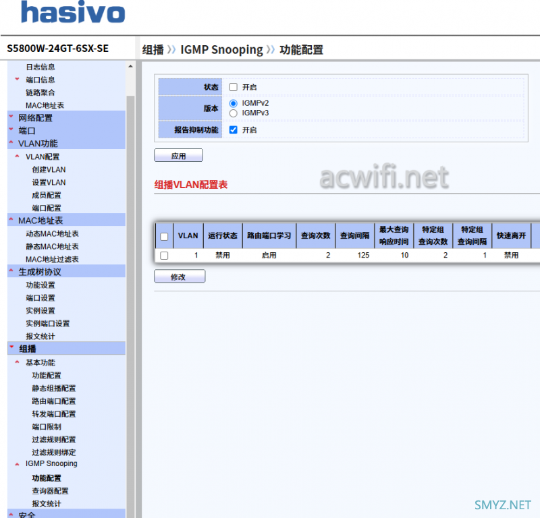Open 报文统计 under 生成树协议

40,337
